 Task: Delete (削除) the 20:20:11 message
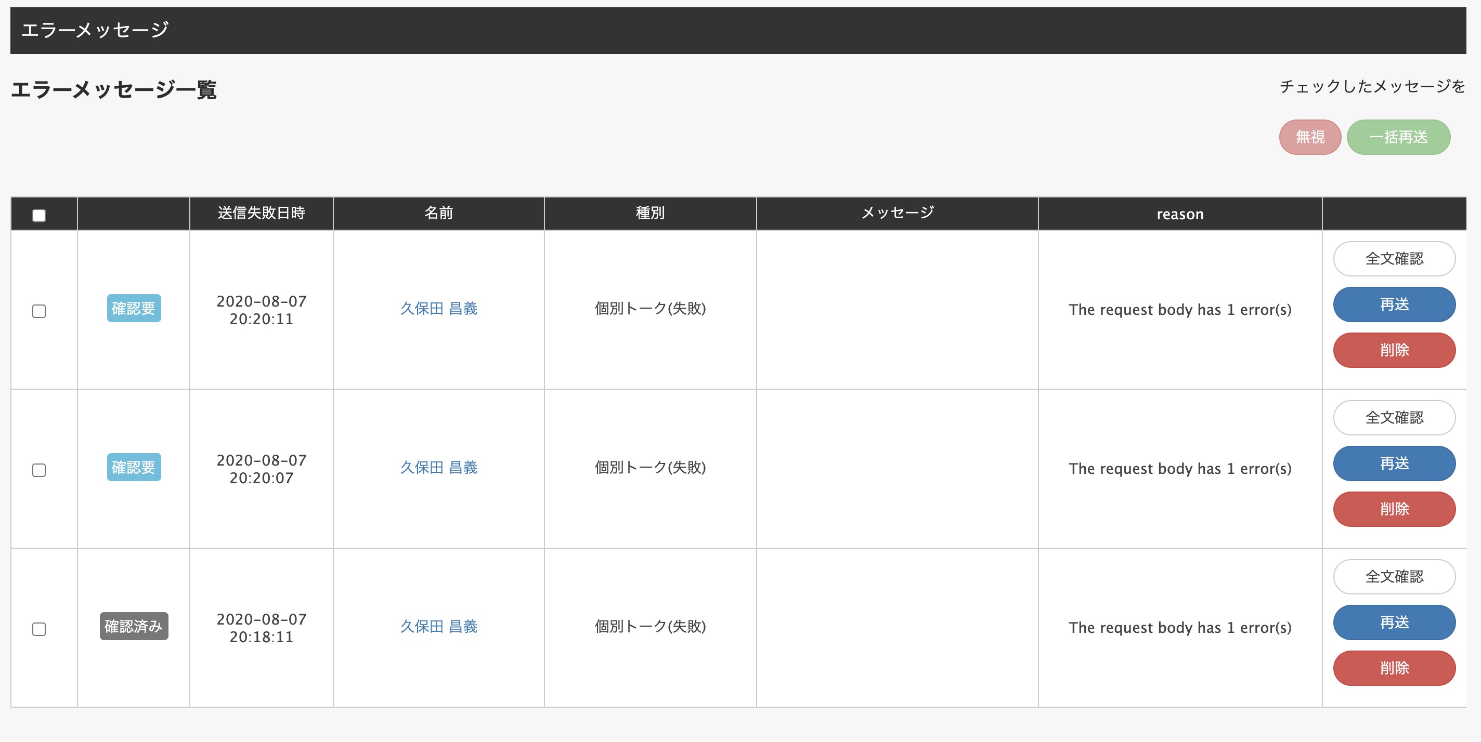point(1394,350)
